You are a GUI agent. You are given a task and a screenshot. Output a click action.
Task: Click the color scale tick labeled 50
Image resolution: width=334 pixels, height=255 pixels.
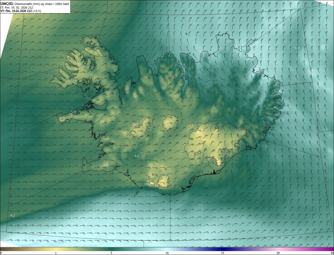(x=332, y=253)
